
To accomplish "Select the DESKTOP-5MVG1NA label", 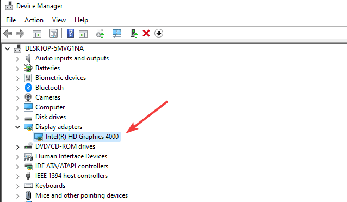I will [x=54, y=48].
